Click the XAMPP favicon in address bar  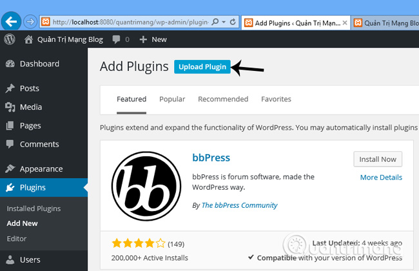tap(46, 22)
